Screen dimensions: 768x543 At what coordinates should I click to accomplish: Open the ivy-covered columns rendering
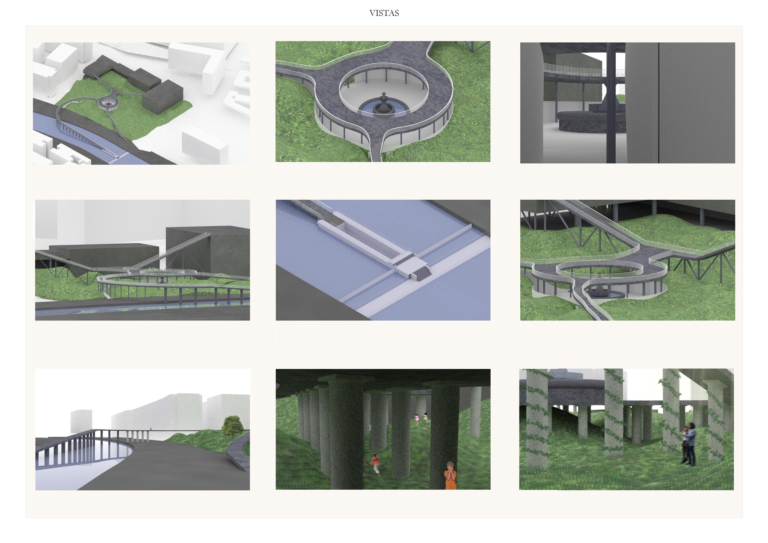tap(626, 429)
